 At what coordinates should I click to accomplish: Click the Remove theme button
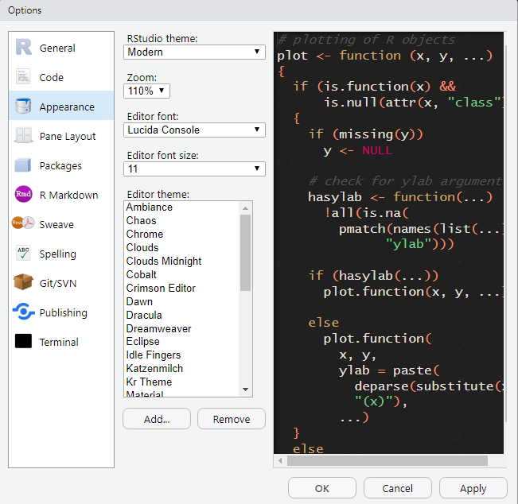coord(232,419)
